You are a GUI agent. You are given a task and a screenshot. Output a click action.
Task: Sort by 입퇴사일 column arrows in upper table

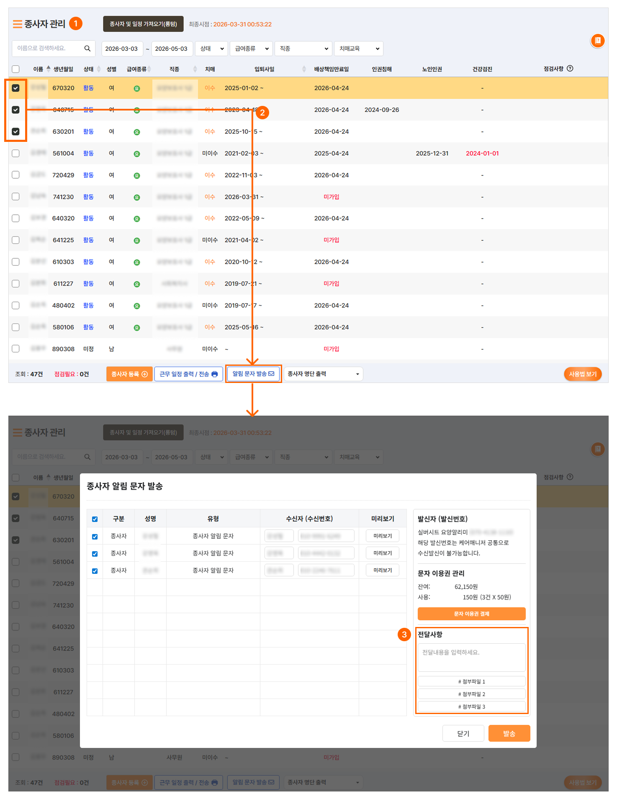(304, 69)
